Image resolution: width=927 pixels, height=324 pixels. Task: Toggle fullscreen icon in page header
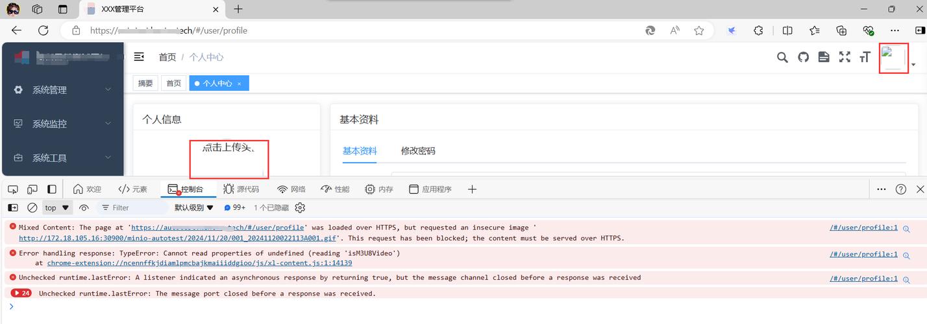tap(845, 57)
